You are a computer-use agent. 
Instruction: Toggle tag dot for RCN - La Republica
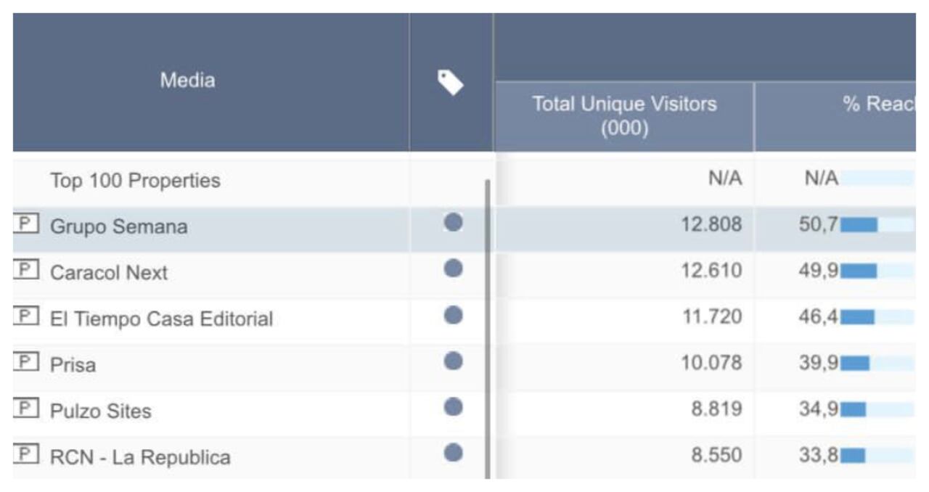(453, 454)
